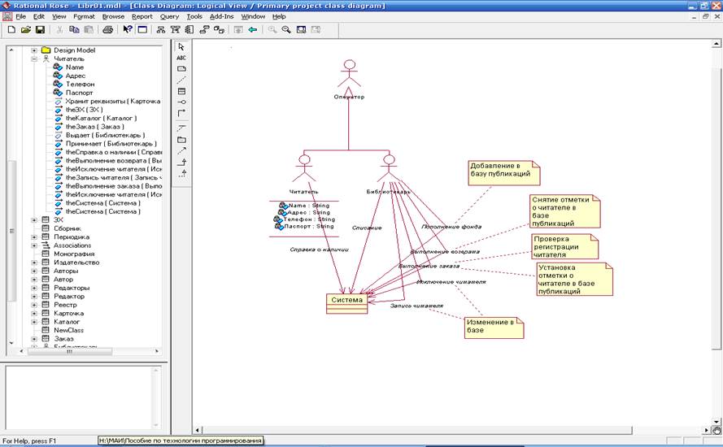Screen dimensions: 723x447
Task: Click the context Help arrow icon
Action: tap(127, 30)
